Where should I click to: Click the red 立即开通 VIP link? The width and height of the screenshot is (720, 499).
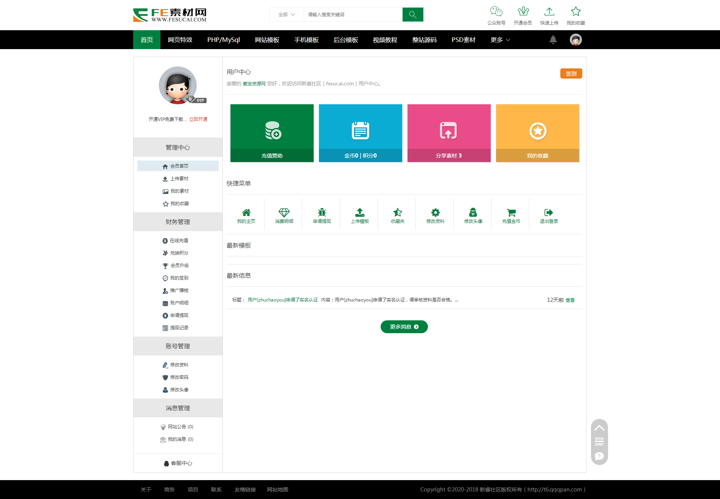198,119
